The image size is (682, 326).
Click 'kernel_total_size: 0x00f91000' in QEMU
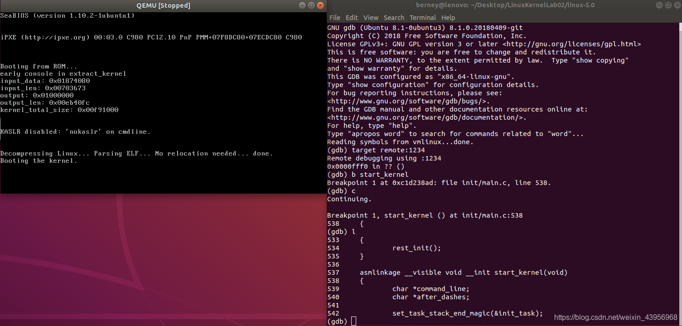pos(59,110)
